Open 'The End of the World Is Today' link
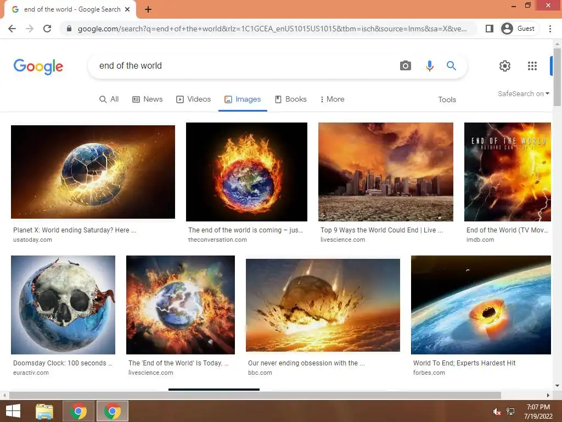The width and height of the screenshot is (562, 422). tap(178, 363)
